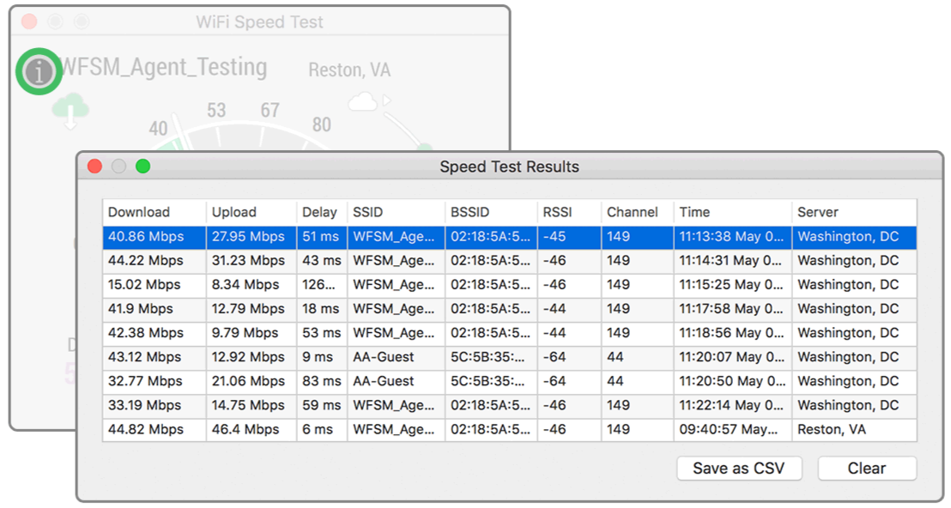The width and height of the screenshot is (951, 508).
Task: Close the Speed Test Results window
Action: (x=94, y=166)
